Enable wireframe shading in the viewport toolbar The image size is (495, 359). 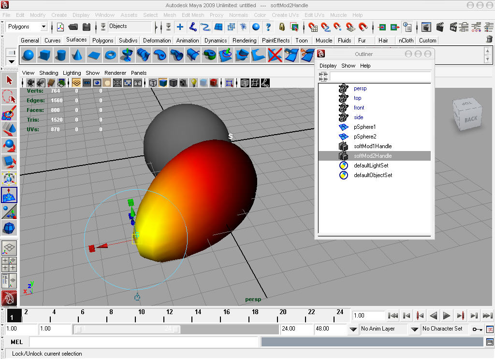coord(153,83)
